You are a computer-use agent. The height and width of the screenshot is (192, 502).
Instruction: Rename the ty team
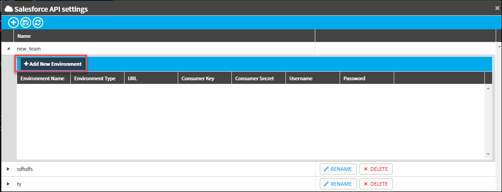coord(338,184)
